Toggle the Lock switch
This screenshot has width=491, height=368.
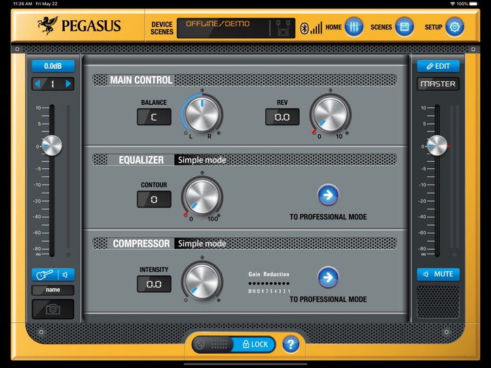tap(234, 344)
